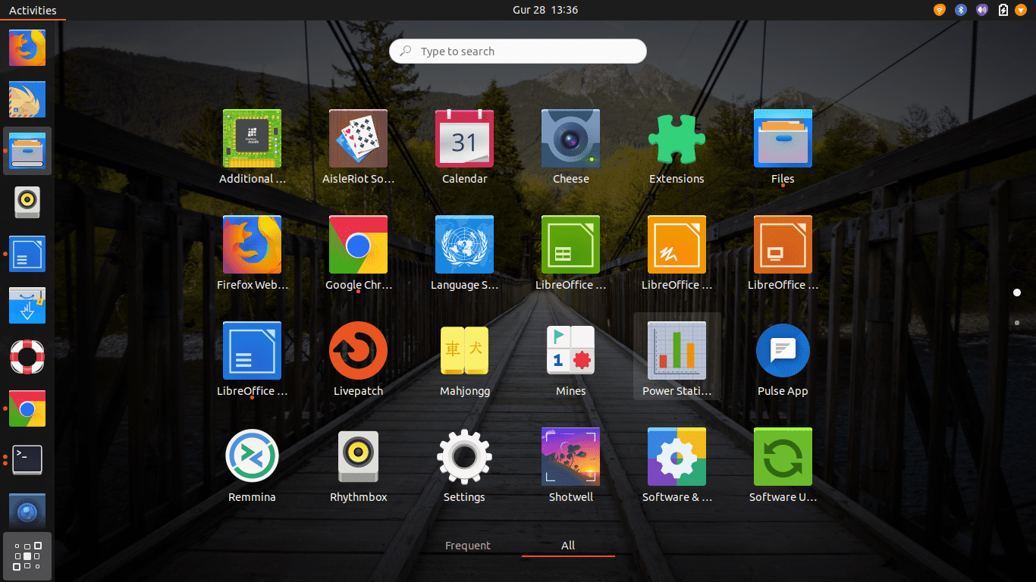Start the Mahjongg game
Screen dimensions: 1036x582
click(464, 351)
